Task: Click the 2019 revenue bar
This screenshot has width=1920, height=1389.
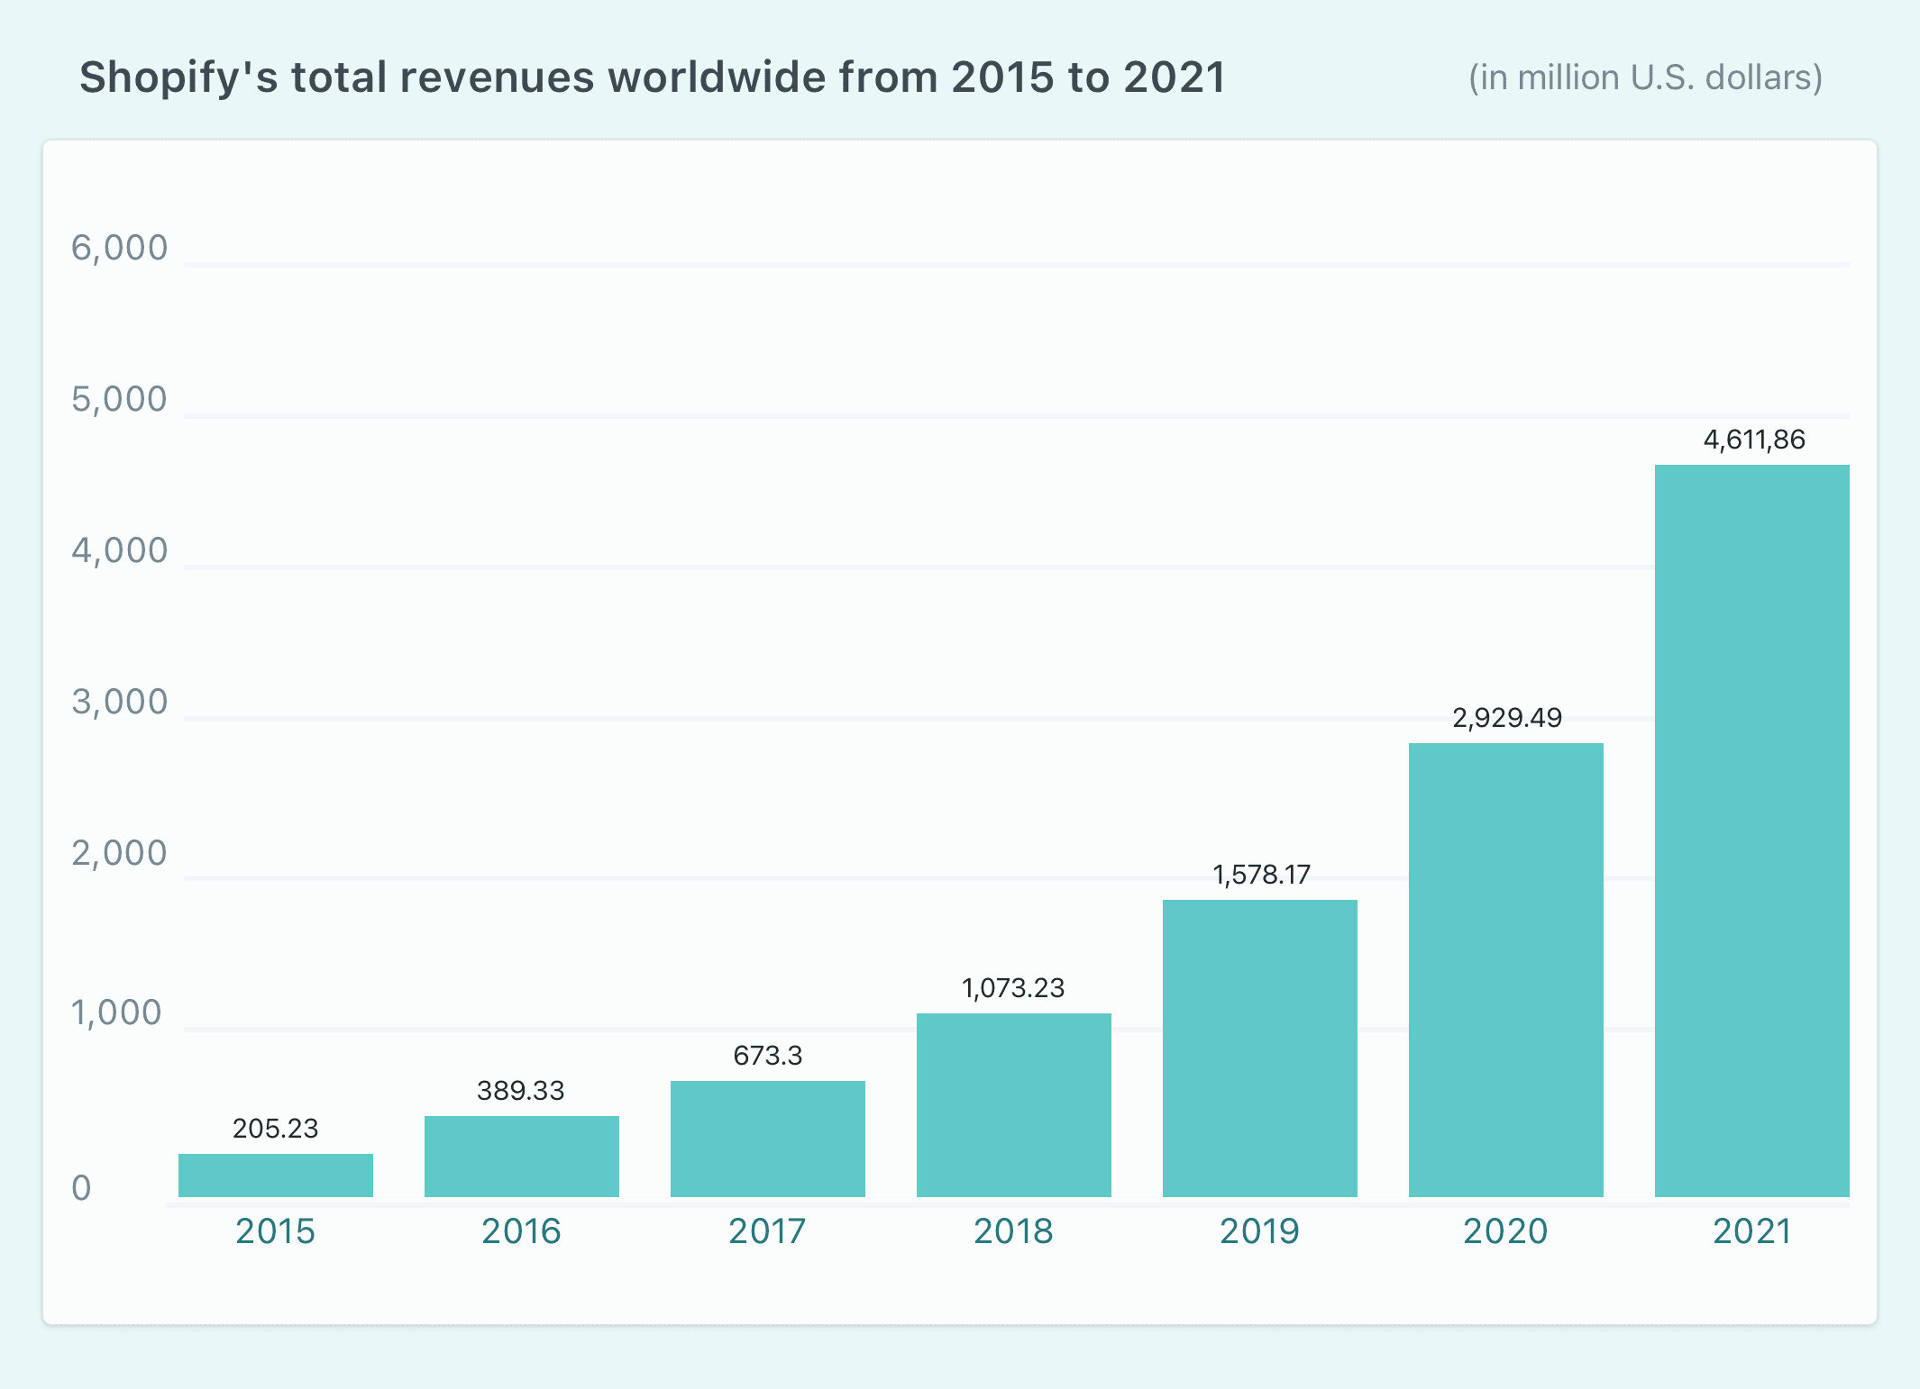Action: pyautogui.click(x=1259, y=1048)
